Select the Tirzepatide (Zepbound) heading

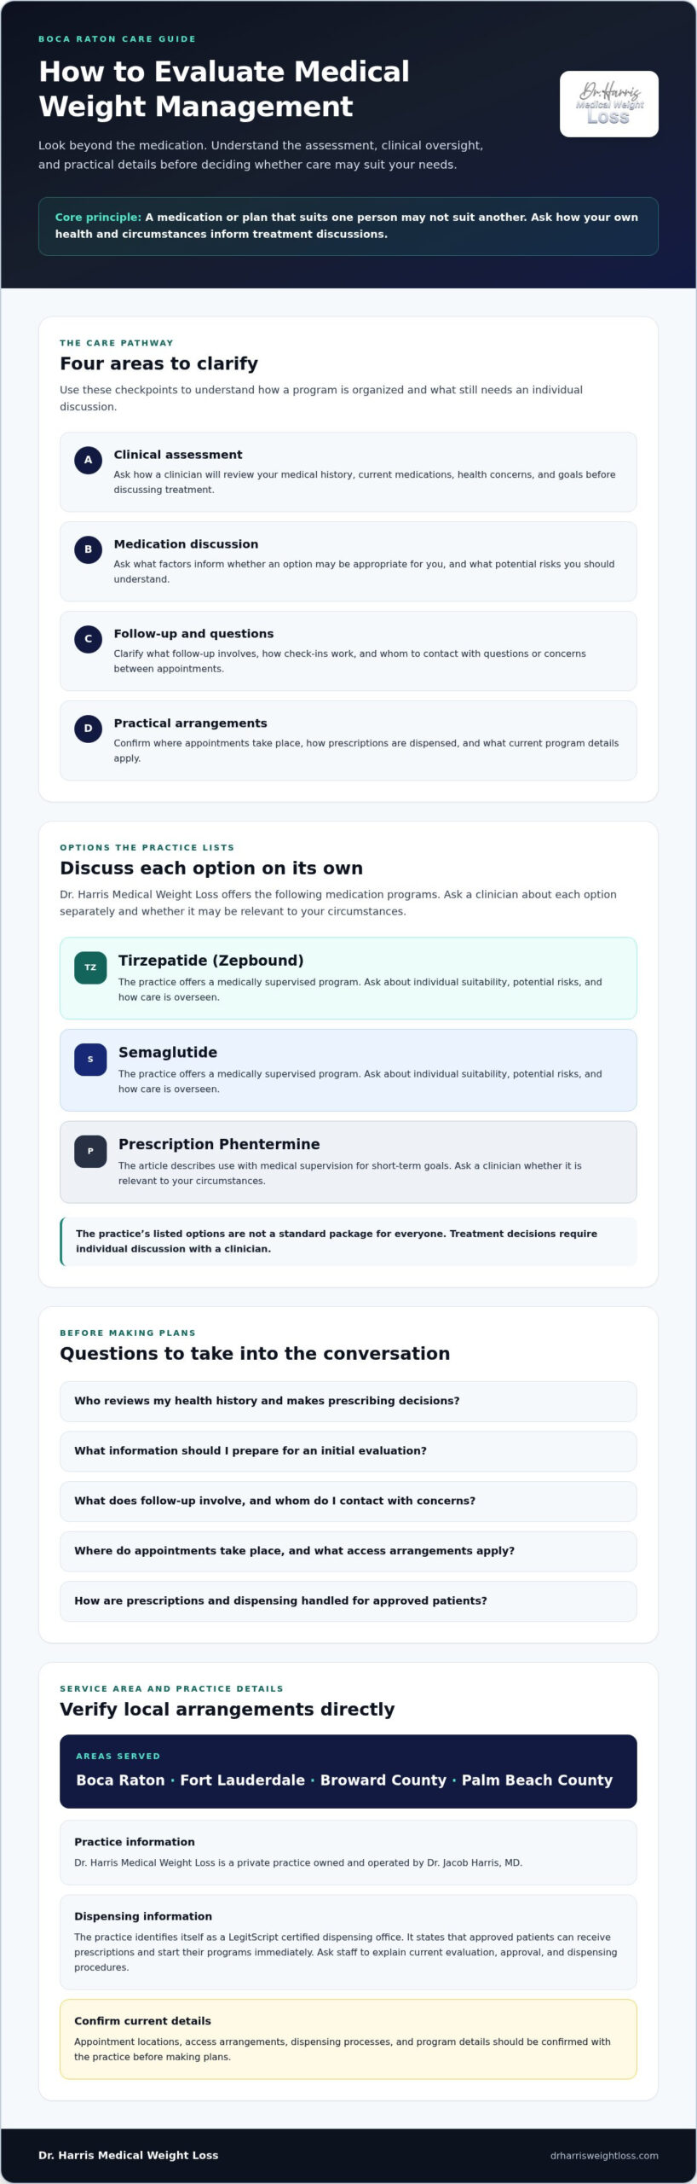click(x=210, y=961)
